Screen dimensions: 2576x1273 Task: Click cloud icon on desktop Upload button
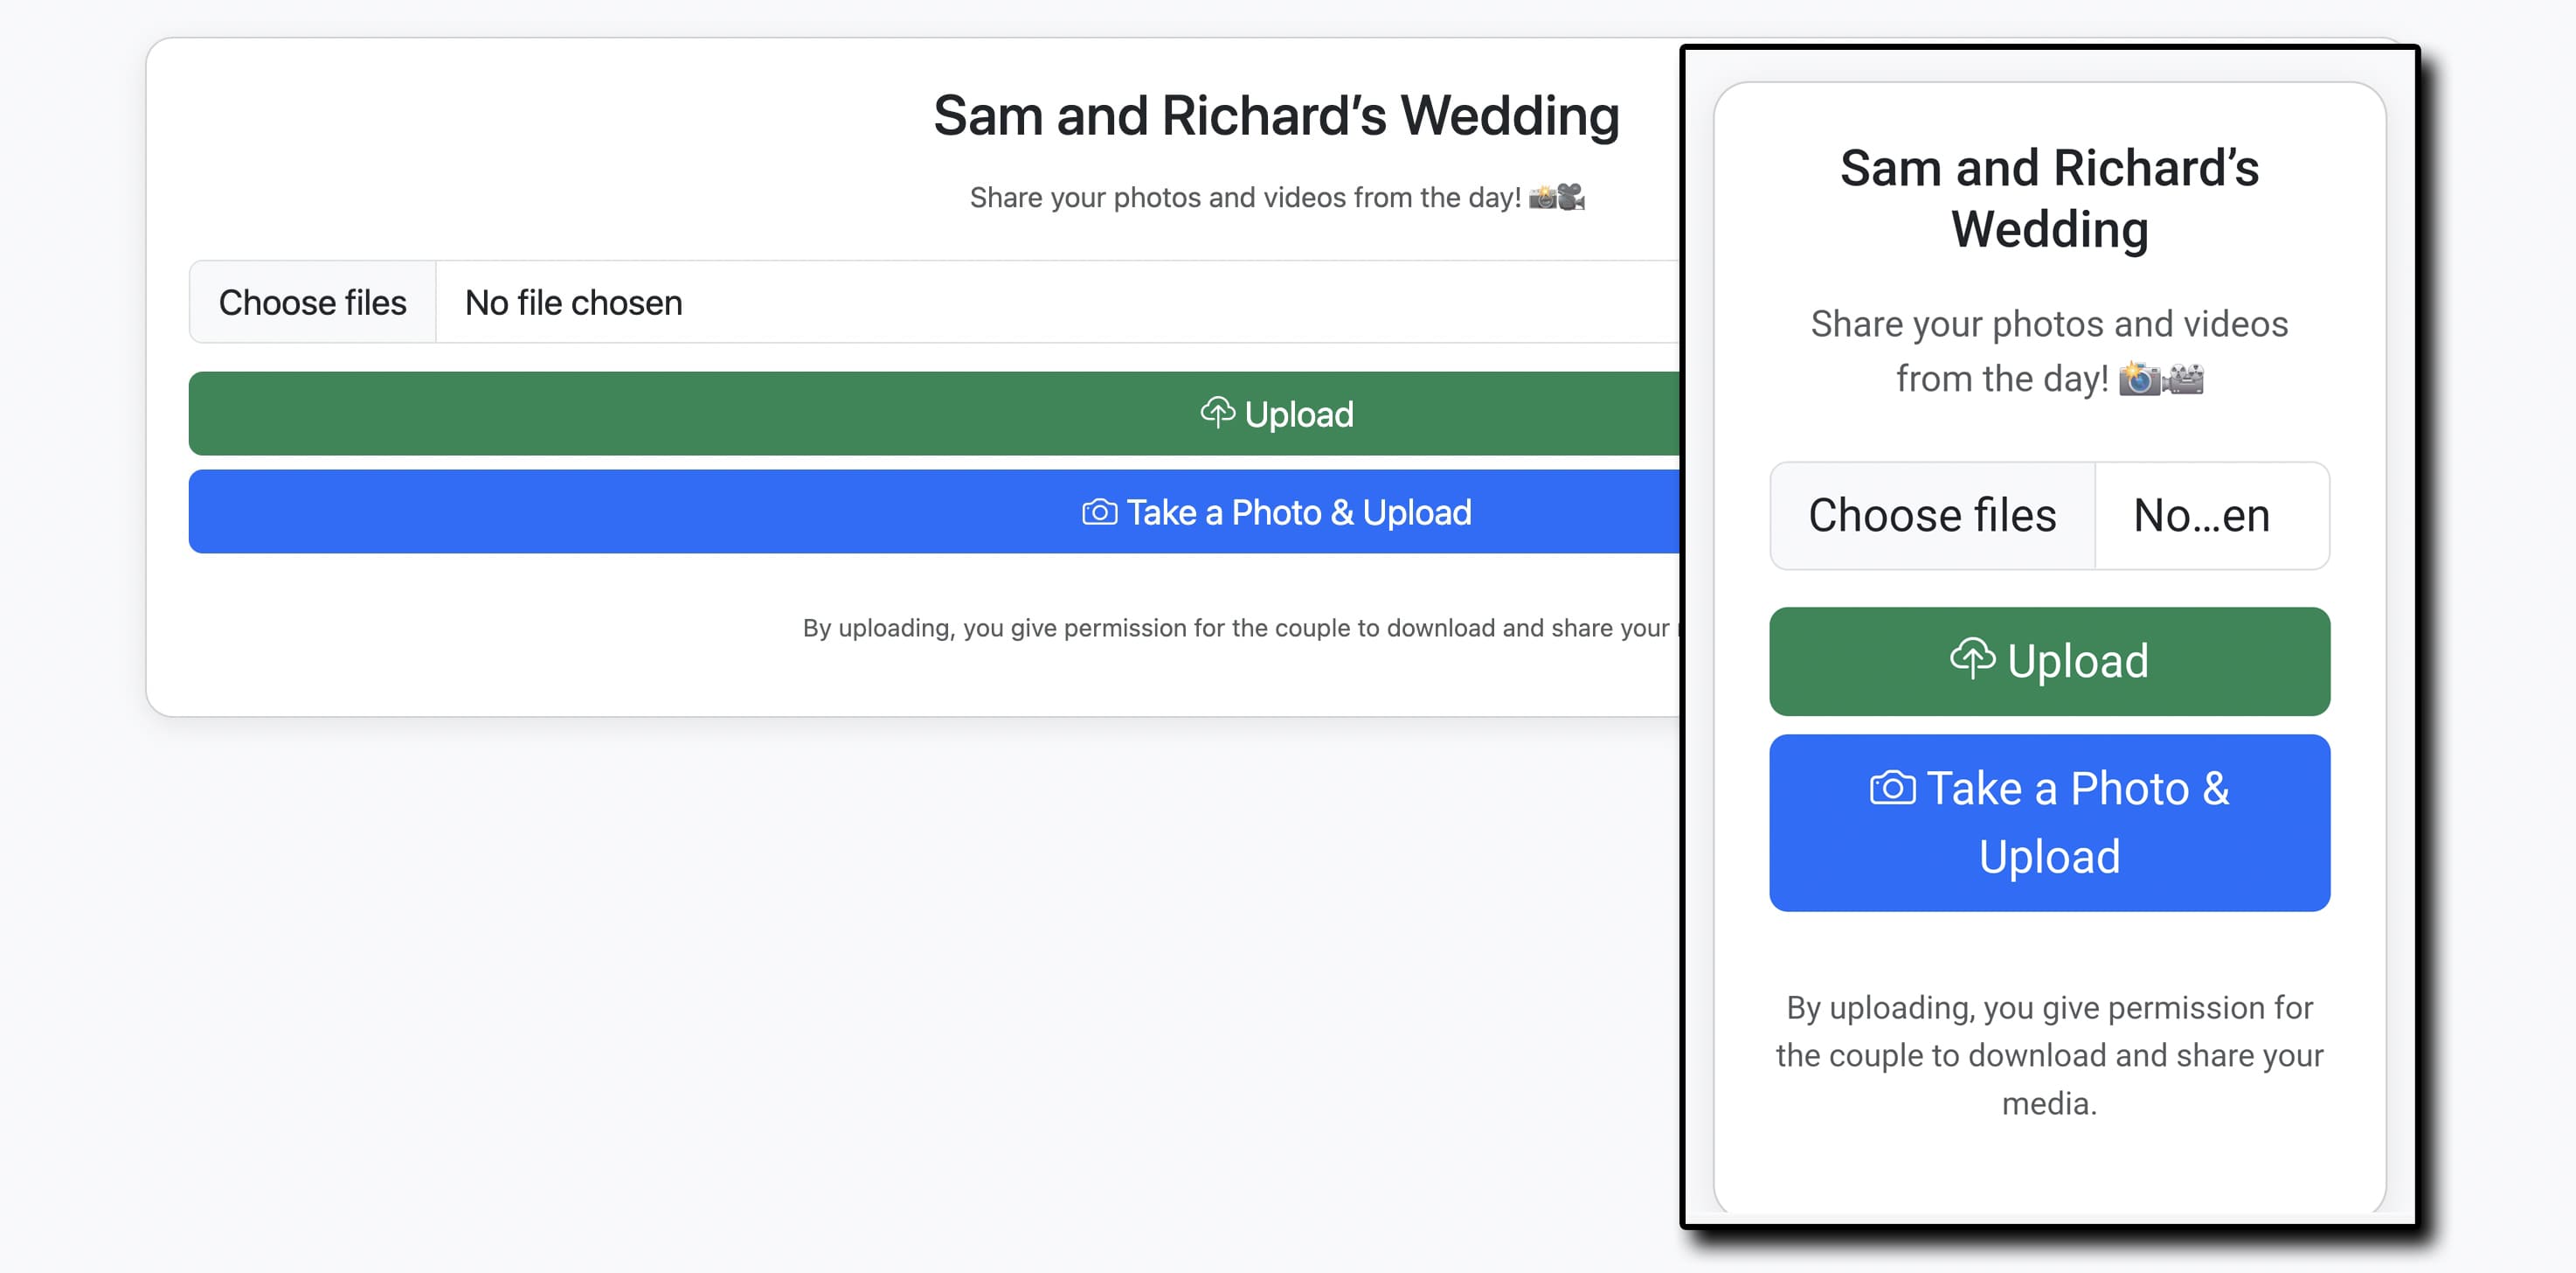click(1217, 413)
